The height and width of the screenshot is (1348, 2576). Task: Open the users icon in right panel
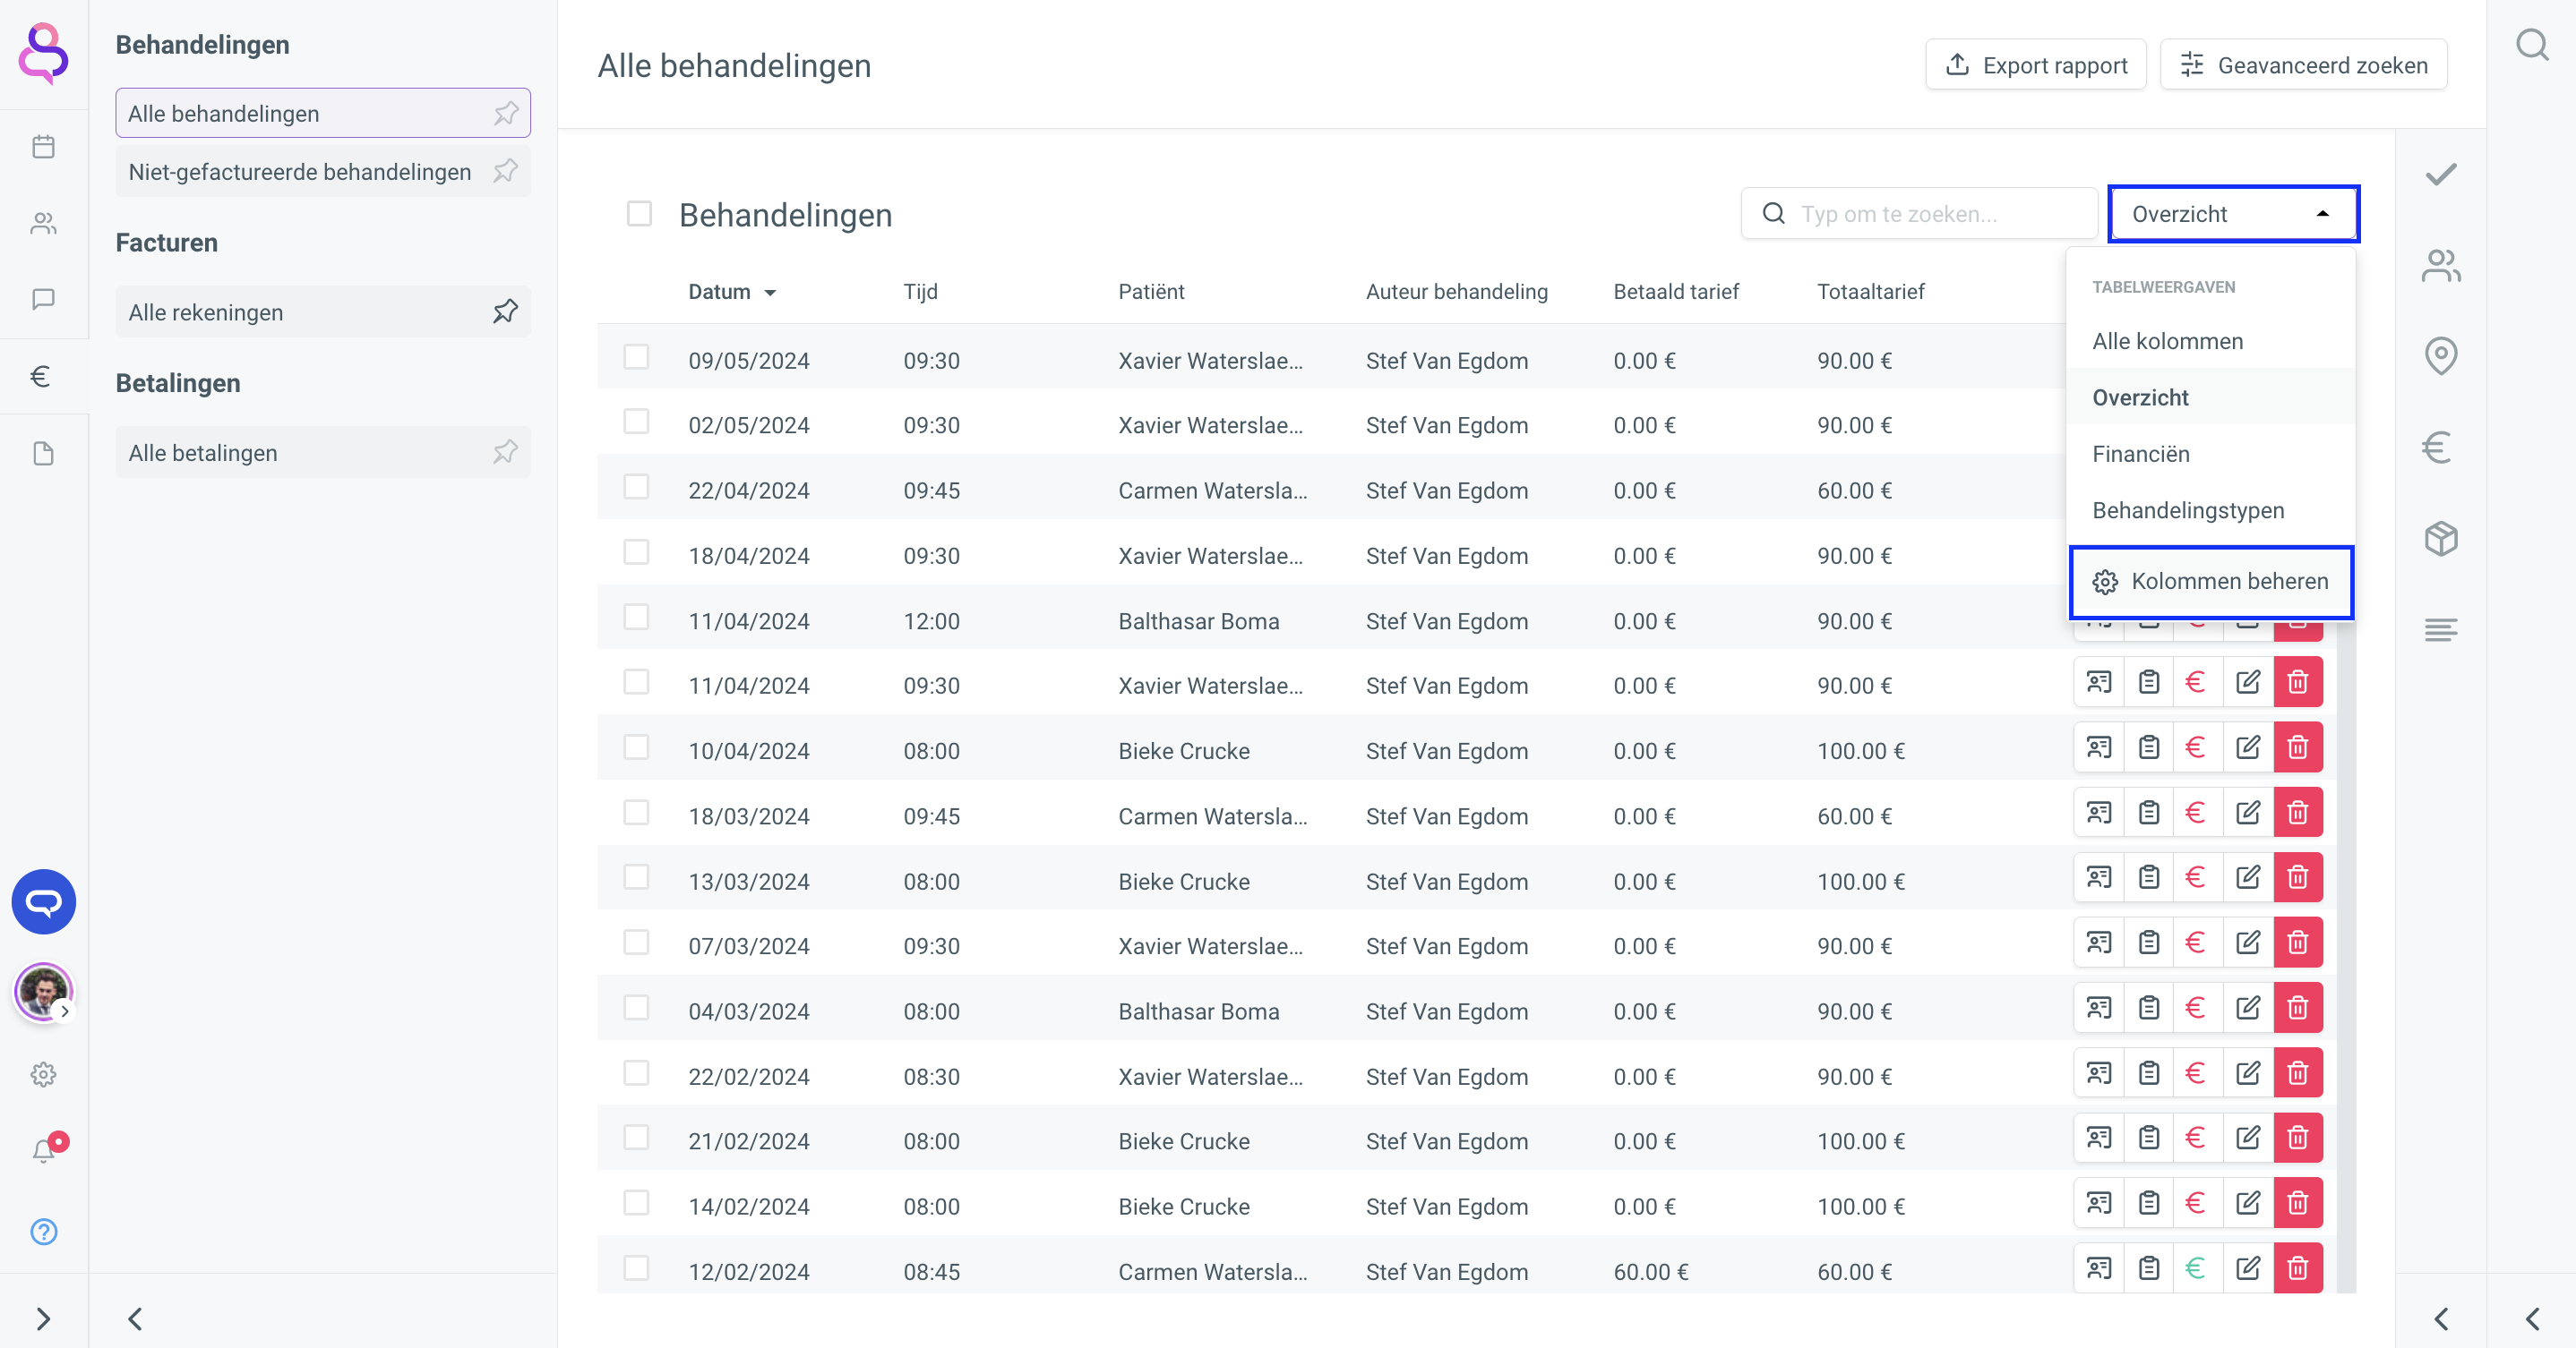coord(2441,265)
